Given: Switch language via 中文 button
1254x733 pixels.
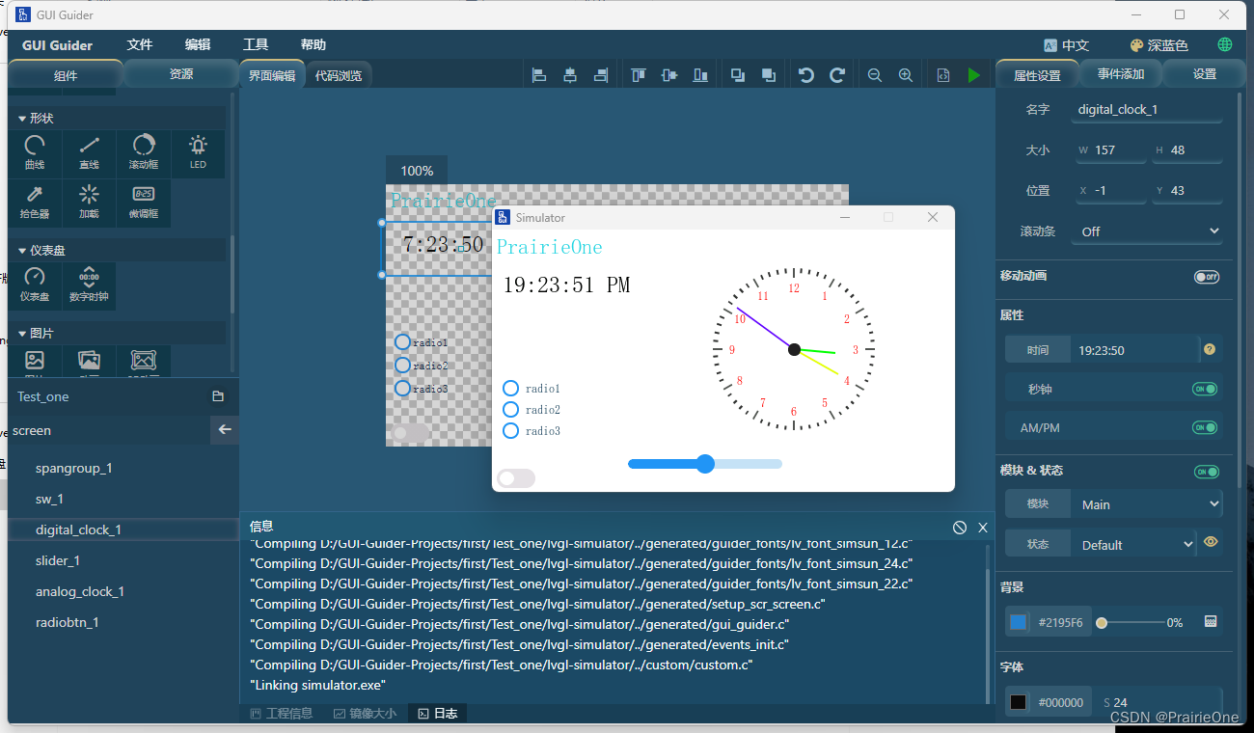Looking at the screenshot, I should pos(1066,45).
